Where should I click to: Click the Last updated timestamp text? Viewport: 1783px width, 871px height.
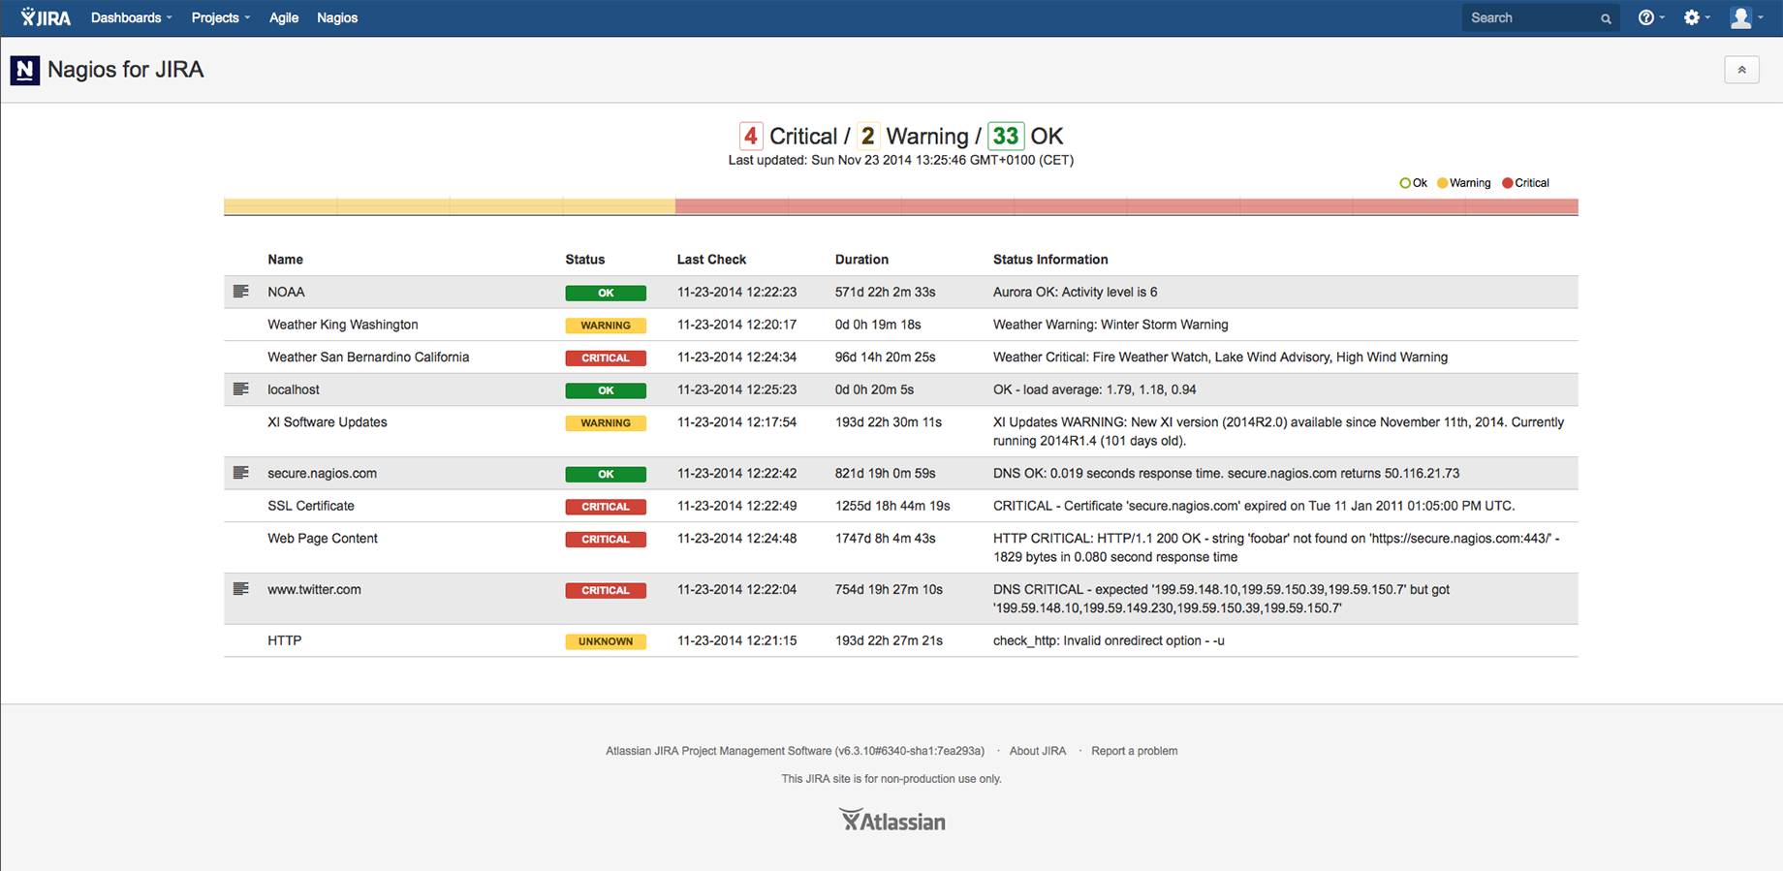click(901, 160)
